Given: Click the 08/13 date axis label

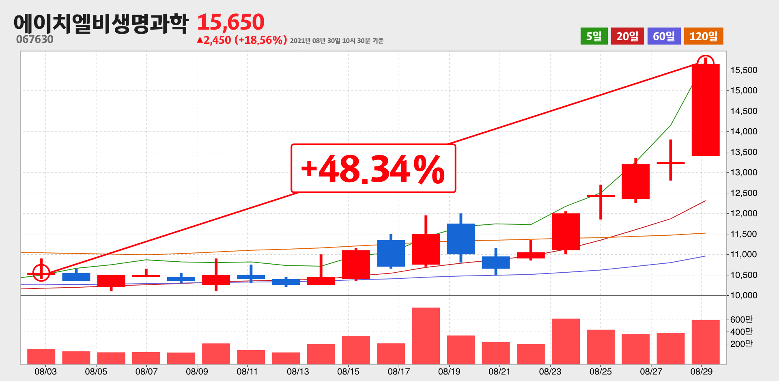Looking at the screenshot, I should tap(298, 371).
